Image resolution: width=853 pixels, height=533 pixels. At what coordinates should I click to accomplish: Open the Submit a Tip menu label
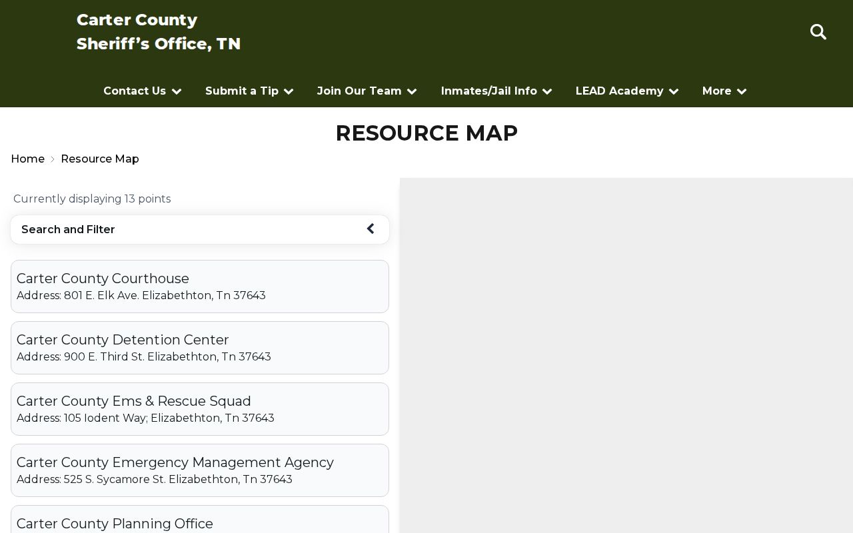[242, 91]
